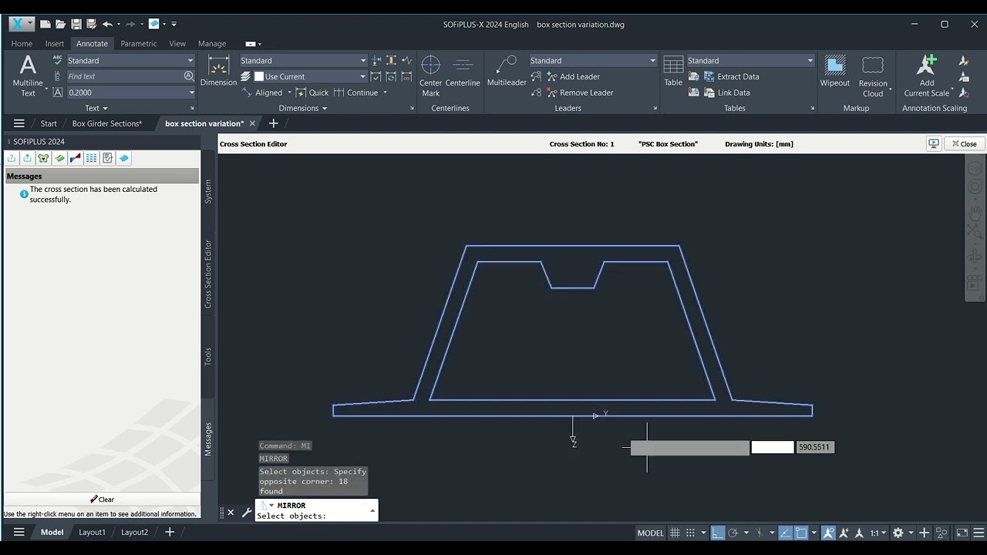Click the Check Spelling icon
The height and width of the screenshot is (555, 987).
coord(58,60)
